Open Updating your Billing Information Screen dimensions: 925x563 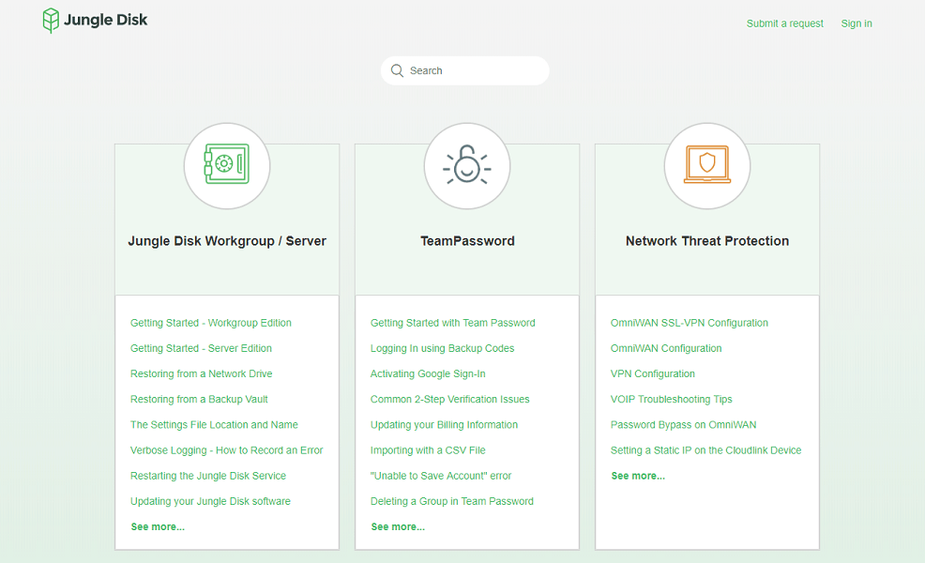click(445, 424)
